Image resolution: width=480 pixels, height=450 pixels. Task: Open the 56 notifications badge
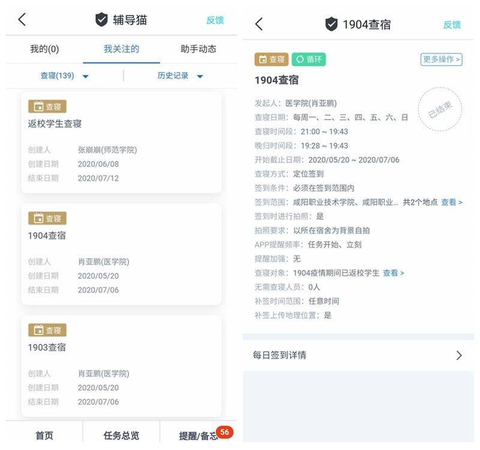(224, 432)
